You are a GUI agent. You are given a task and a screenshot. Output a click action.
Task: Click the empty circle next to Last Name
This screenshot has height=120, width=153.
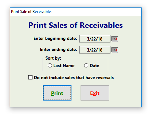50,66
